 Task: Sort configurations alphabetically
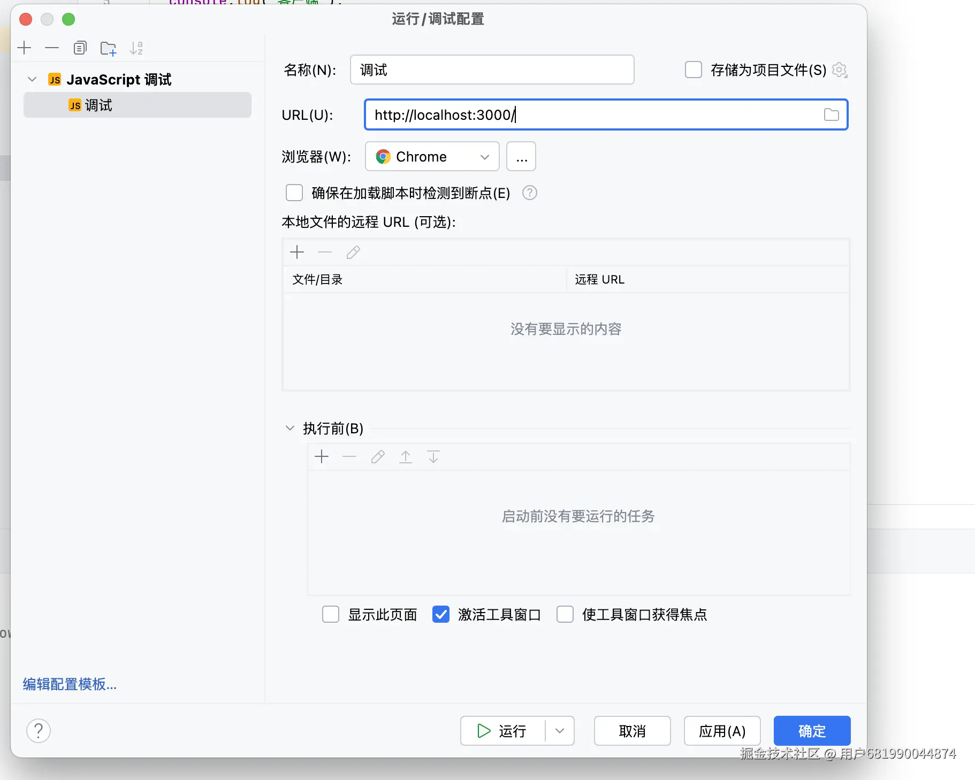[x=136, y=48]
